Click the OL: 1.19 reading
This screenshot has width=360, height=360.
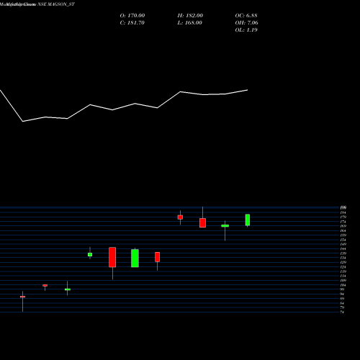(246, 30)
